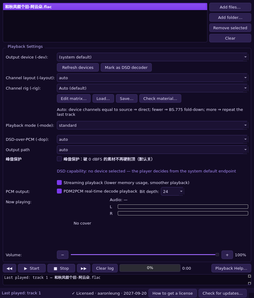Enable the 峰值保护 checkbox

point(59,159)
